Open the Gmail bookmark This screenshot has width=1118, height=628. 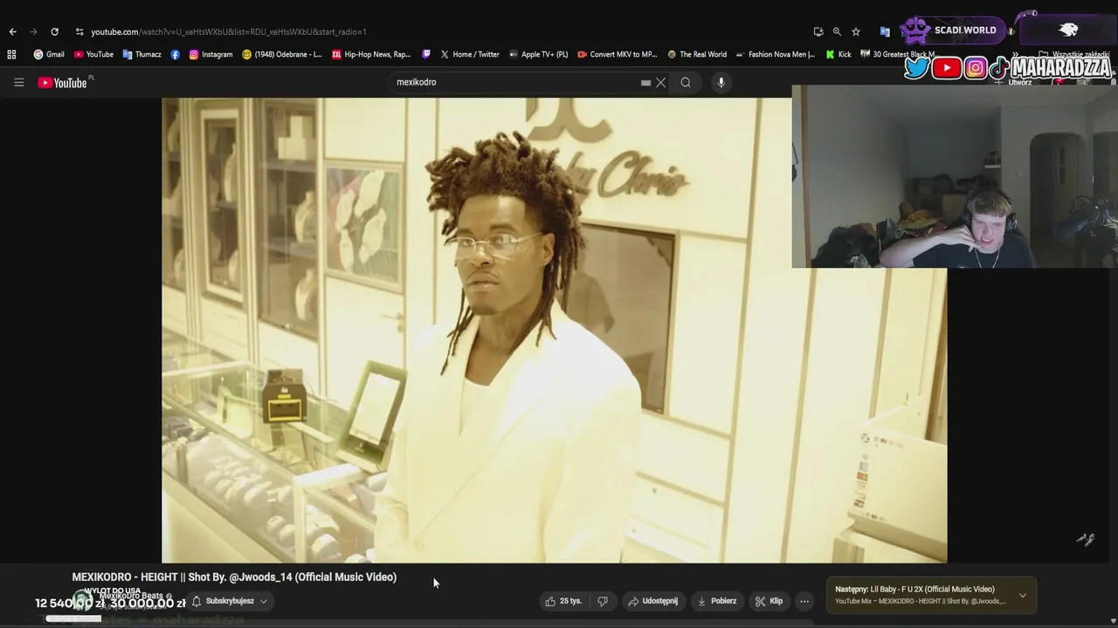(x=49, y=54)
